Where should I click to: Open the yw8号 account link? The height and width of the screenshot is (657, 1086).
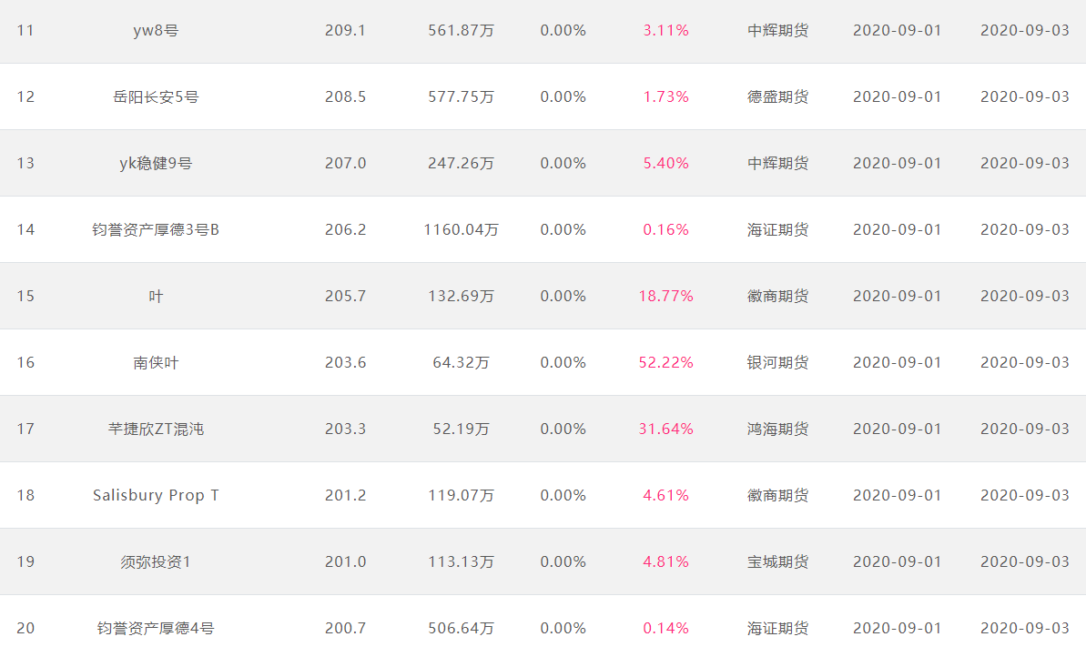point(156,30)
